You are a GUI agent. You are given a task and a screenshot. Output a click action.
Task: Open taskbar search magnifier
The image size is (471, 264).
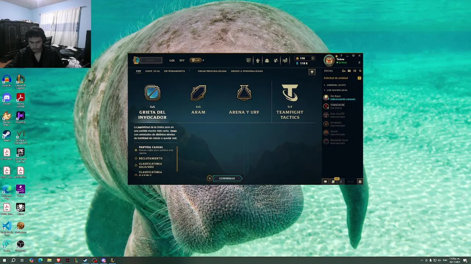(13, 260)
